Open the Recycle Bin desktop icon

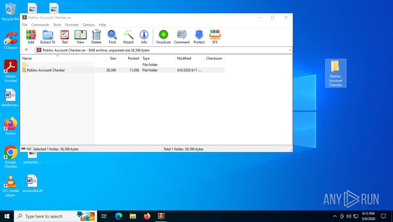[11, 12]
